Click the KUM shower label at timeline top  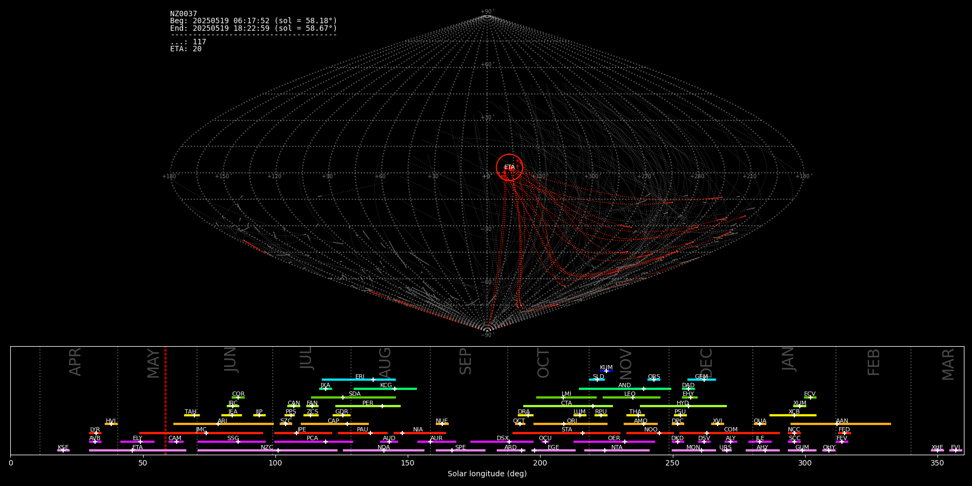[x=606, y=368]
